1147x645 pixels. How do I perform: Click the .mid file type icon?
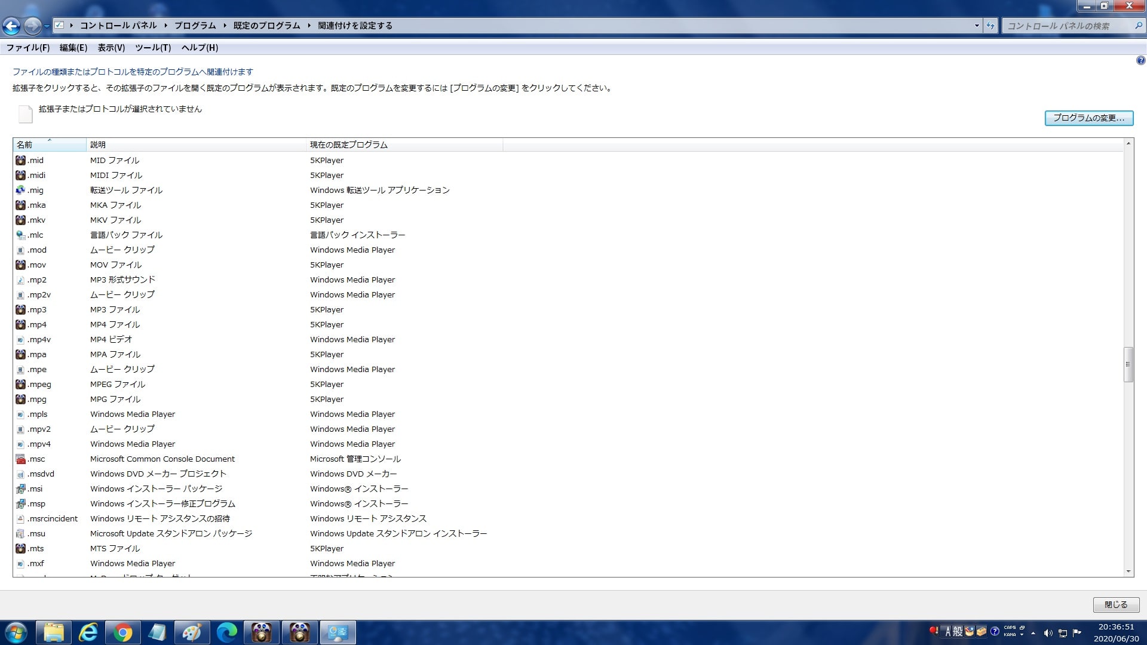[20, 160]
